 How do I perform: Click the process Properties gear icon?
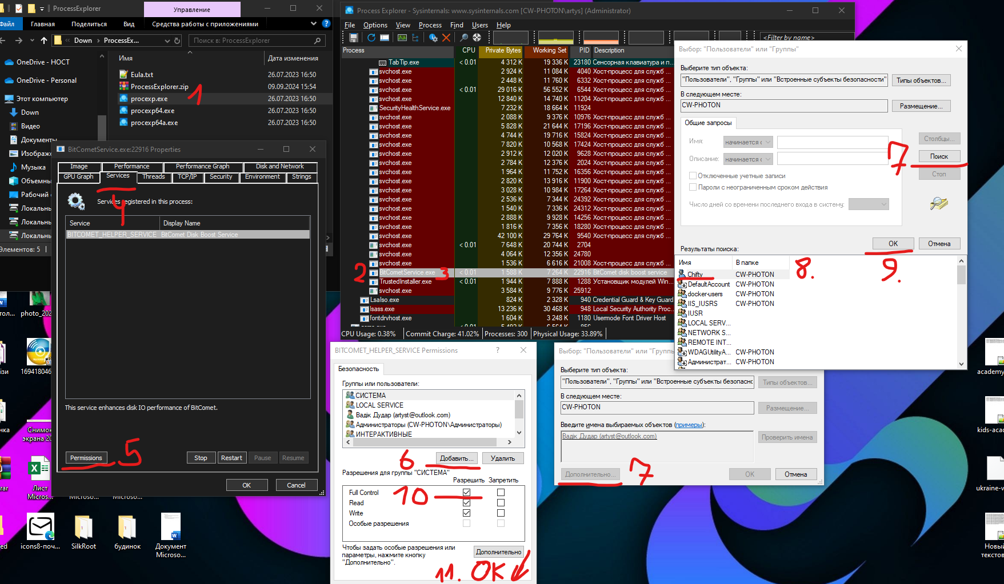click(x=433, y=38)
